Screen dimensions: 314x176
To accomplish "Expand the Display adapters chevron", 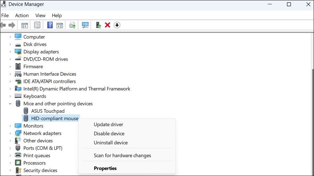I will [10, 52].
